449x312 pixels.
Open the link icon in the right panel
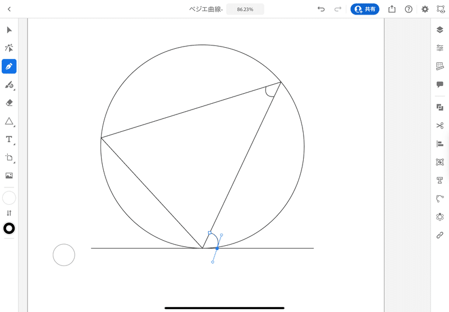pos(440,235)
